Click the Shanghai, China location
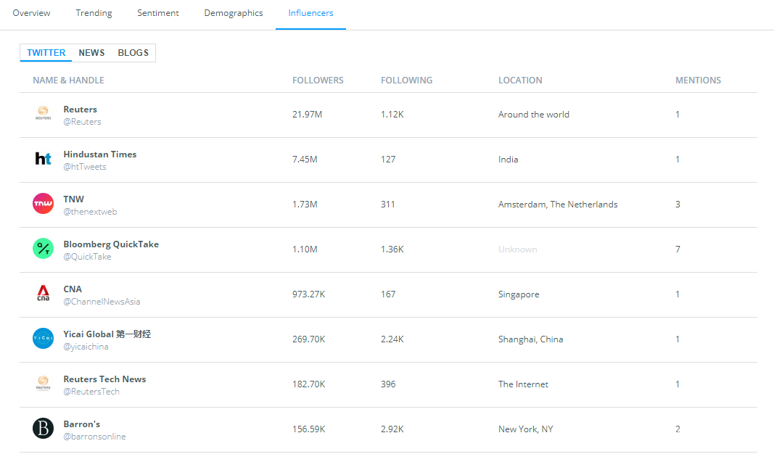Viewport: 774px width, 454px height. click(x=531, y=339)
